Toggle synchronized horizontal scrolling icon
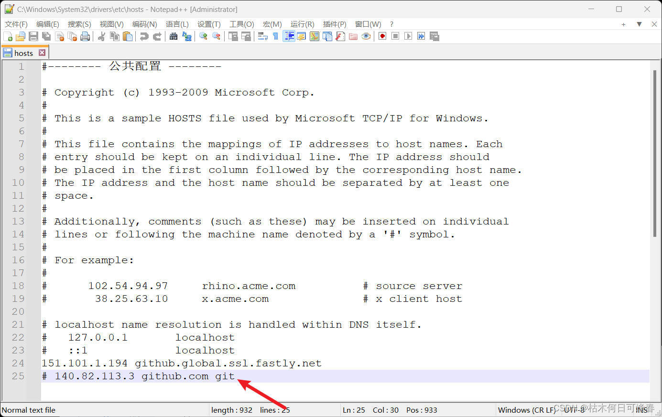662x417 pixels. click(246, 36)
